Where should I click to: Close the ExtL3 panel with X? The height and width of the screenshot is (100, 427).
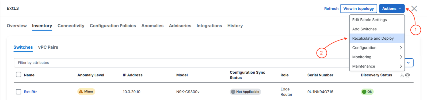point(414,9)
